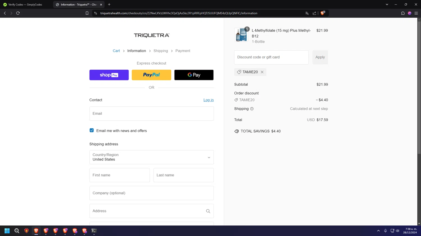This screenshot has height=236, width=421.
Task: Open Windows taskbar search
Action: coord(17,231)
